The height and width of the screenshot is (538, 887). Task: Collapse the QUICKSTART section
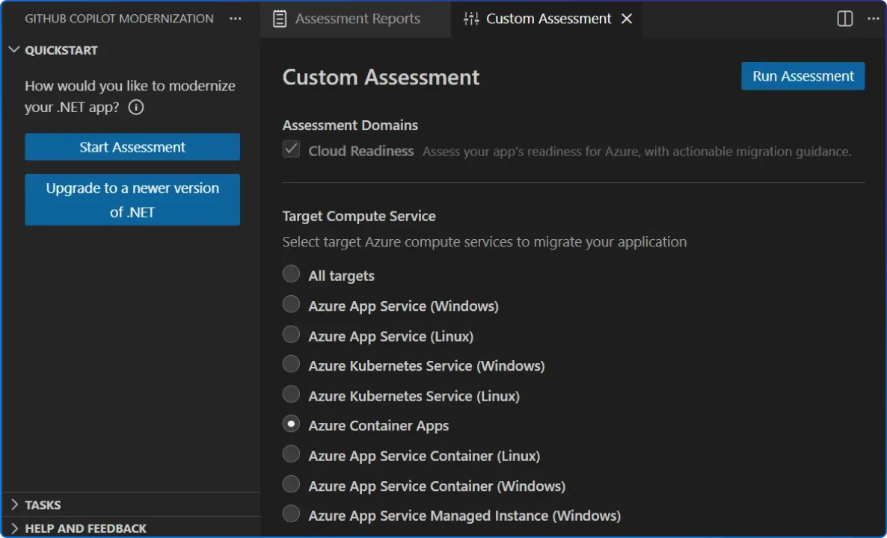pyautogui.click(x=14, y=50)
